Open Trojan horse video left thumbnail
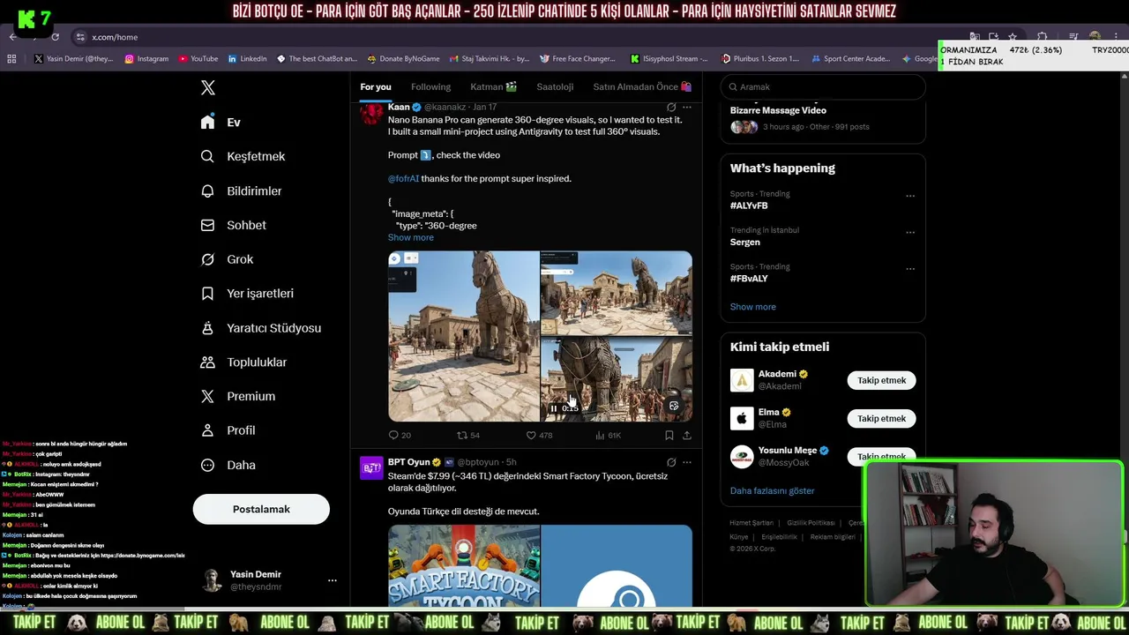 point(464,336)
